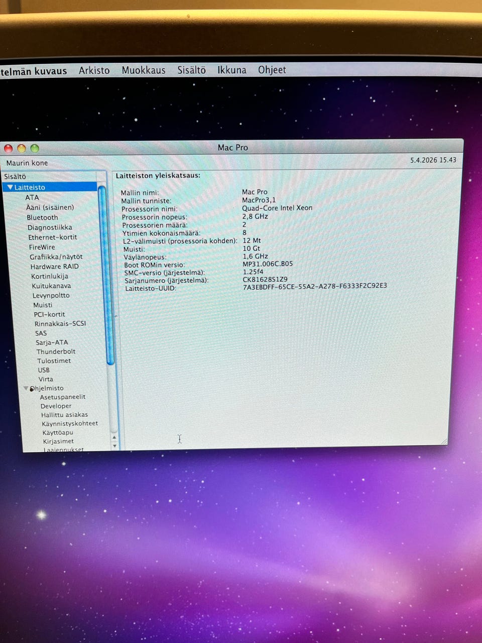Click the sidebar scroll down arrow
482x643 pixels.
pyautogui.click(x=114, y=446)
